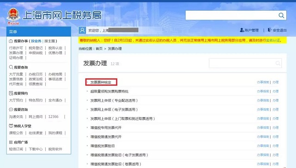The width and height of the screenshot is (296, 168).
Task: Open the 发票信息 query link
Action: (x=16, y=79)
